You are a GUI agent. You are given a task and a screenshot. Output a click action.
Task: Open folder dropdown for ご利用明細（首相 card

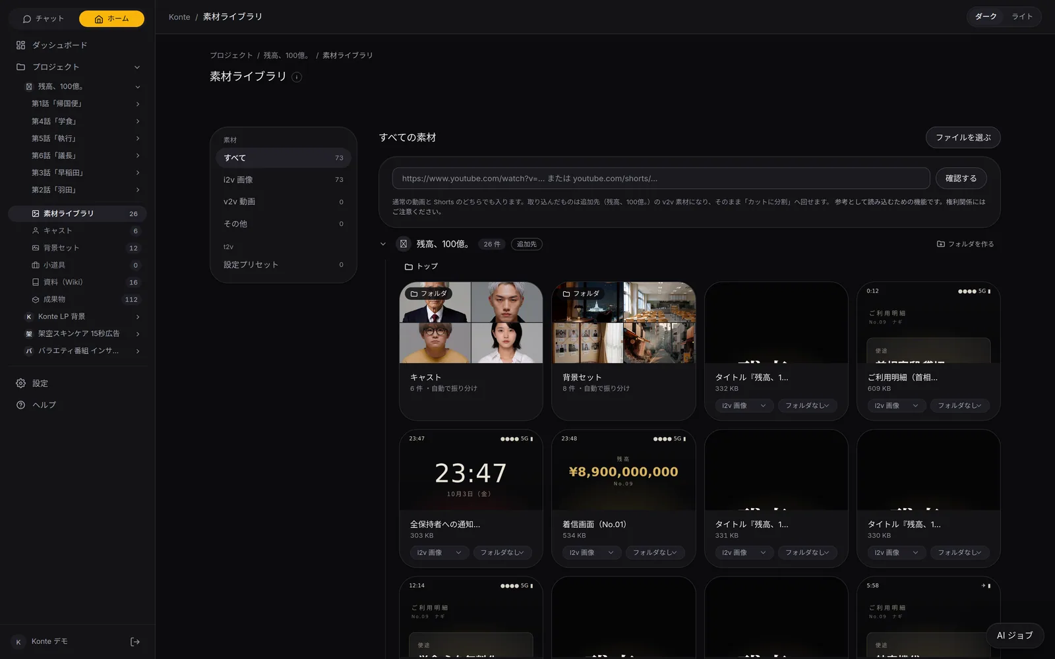(x=959, y=406)
